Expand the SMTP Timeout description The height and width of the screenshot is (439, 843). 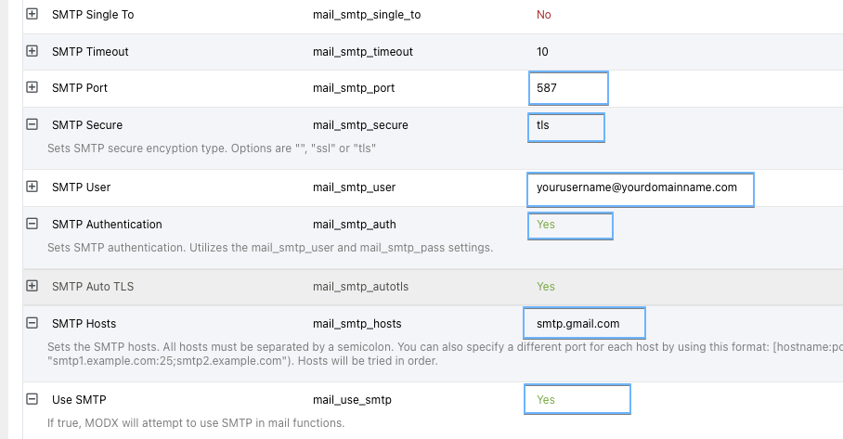tap(32, 51)
